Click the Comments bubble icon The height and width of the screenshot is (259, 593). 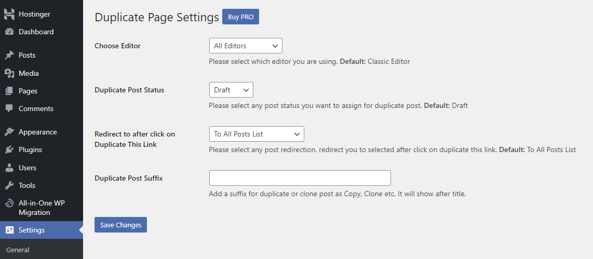[x=9, y=108]
